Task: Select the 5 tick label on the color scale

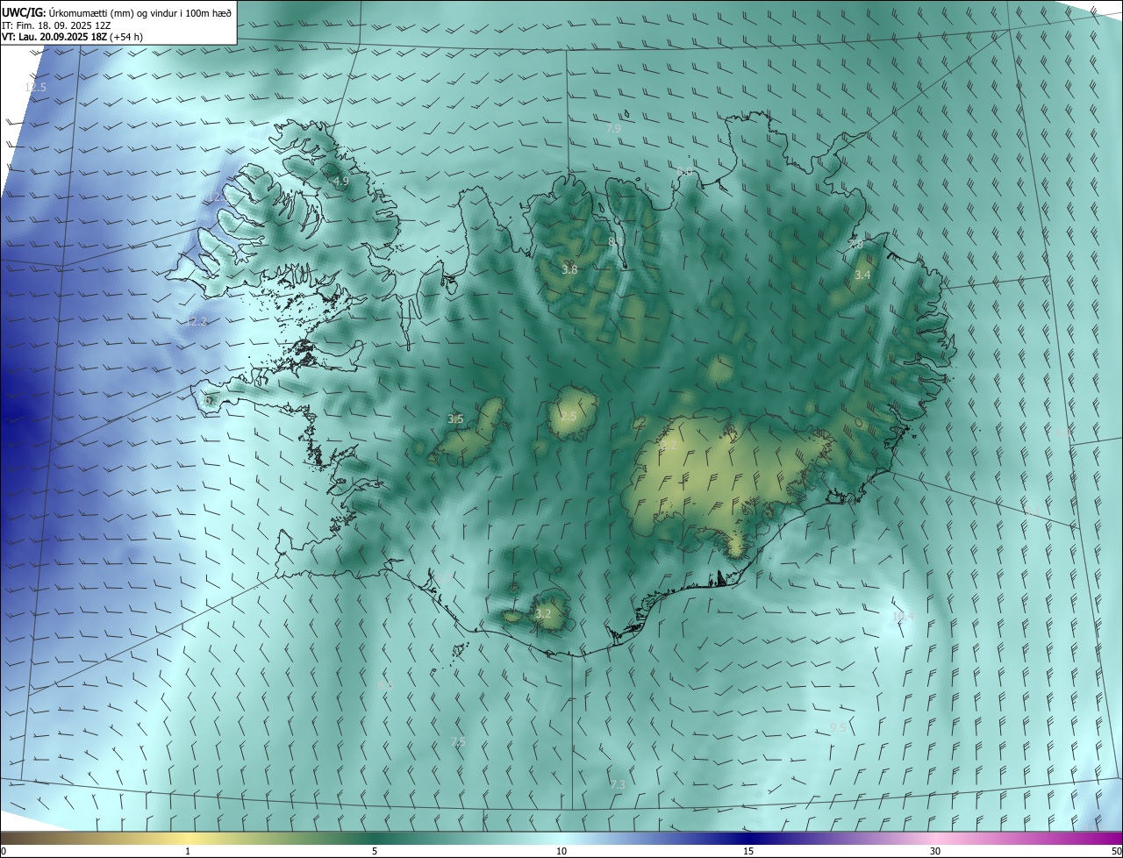Action: click(x=375, y=851)
